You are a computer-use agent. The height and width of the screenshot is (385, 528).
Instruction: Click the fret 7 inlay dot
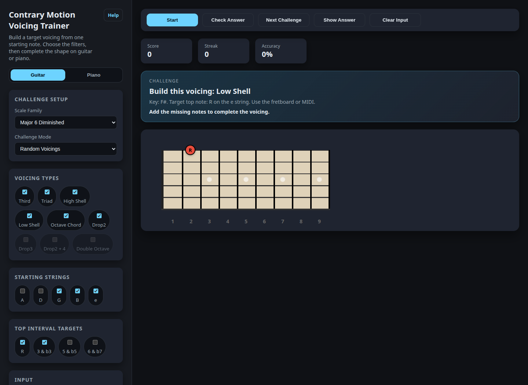(283, 179)
